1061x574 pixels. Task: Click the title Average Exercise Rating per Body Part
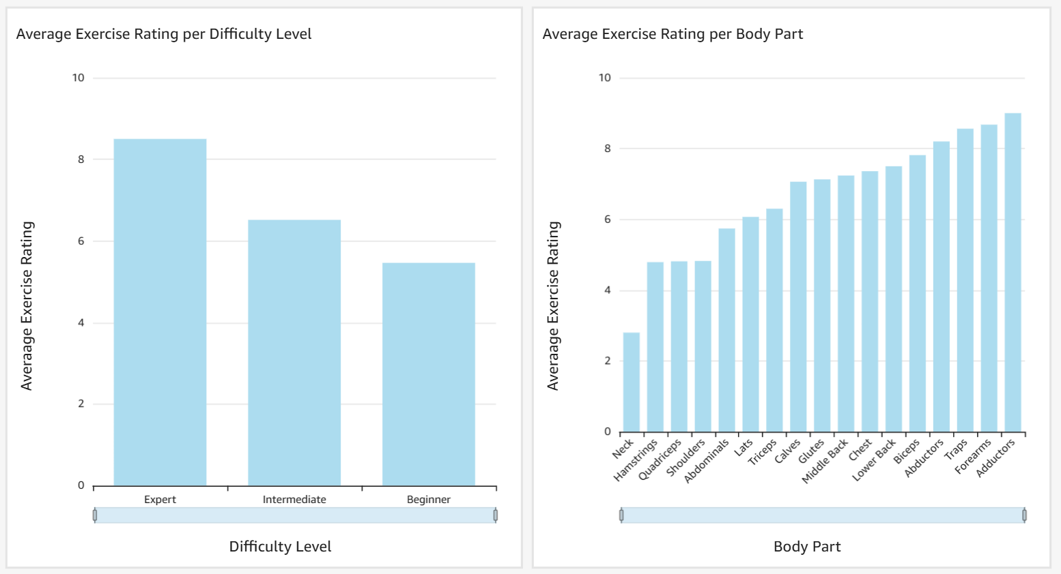pos(672,33)
